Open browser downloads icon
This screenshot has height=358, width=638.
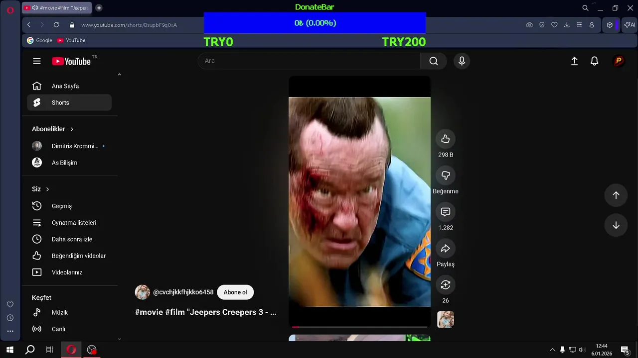click(567, 25)
